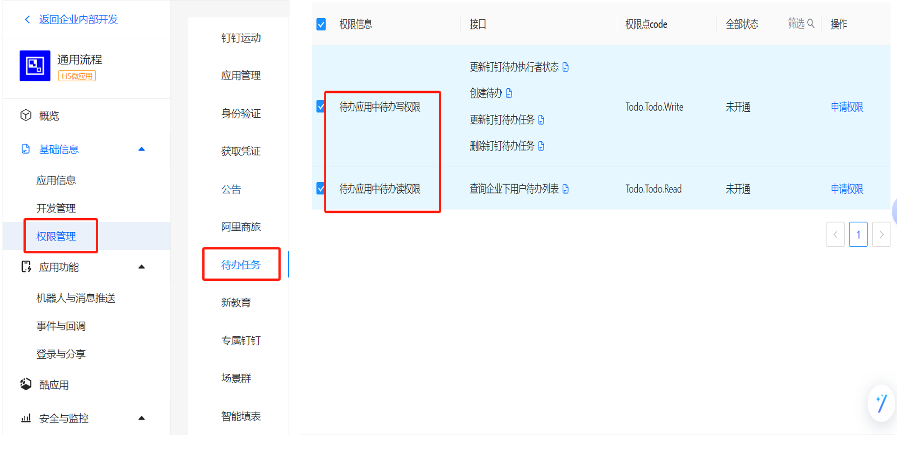The height and width of the screenshot is (470, 897).
Task: Open 登录与分享 in the sidebar
Action: [61, 354]
